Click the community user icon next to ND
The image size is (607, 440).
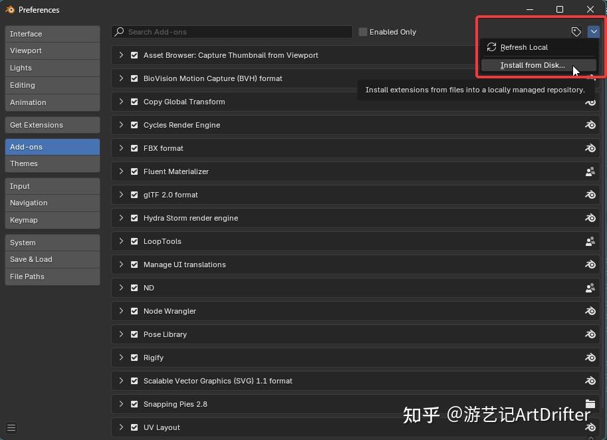click(590, 288)
